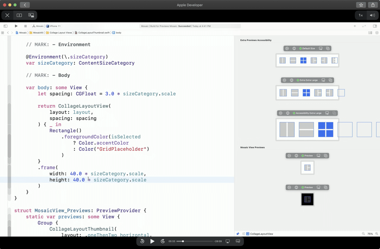Select the MosaicKit folder breadcrumb

tap(36, 33)
